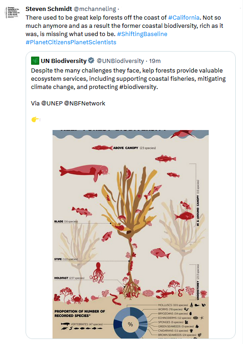The image size is (243, 344).
Task: Click the Steven Schmidt display name
Action: click(x=49, y=9)
